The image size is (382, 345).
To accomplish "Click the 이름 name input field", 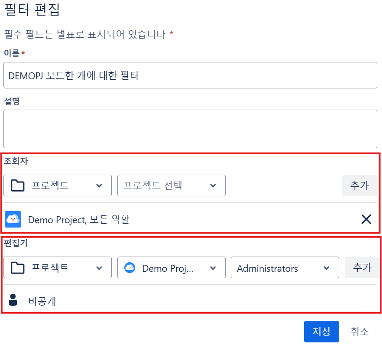I will pos(190,75).
